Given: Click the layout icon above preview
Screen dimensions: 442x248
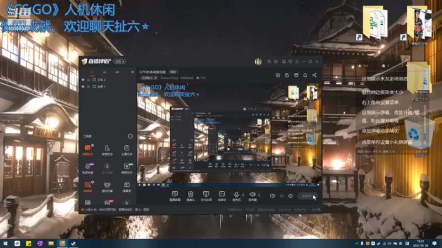Looking at the screenshot, I should [x=296, y=75].
